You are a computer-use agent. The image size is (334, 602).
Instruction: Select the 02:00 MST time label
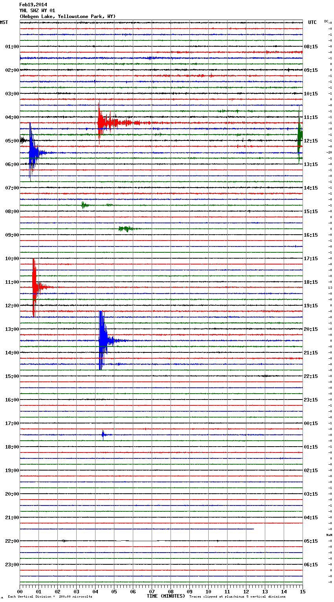coord(12,70)
